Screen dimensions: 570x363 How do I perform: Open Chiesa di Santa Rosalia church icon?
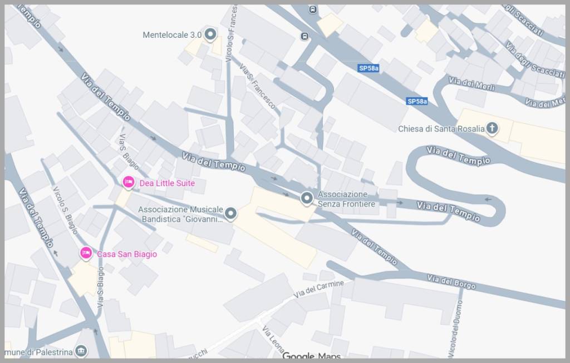pyautogui.click(x=492, y=128)
